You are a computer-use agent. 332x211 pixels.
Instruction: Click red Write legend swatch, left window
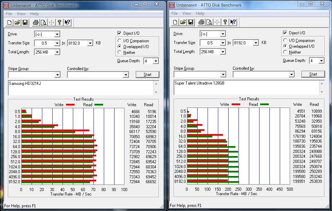[70, 104]
